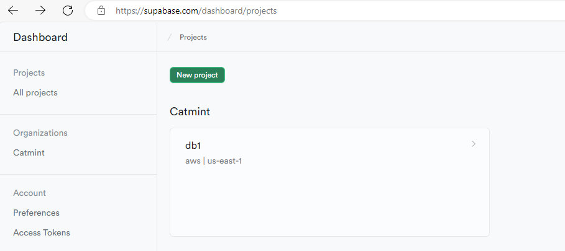Go to Access Tokens page
The width and height of the screenshot is (565, 251).
(42, 232)
